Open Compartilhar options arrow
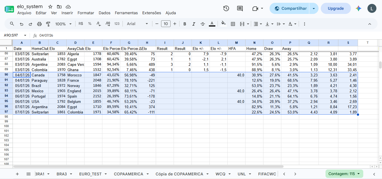This screenshot has width=382, height=179. [314, 8]
